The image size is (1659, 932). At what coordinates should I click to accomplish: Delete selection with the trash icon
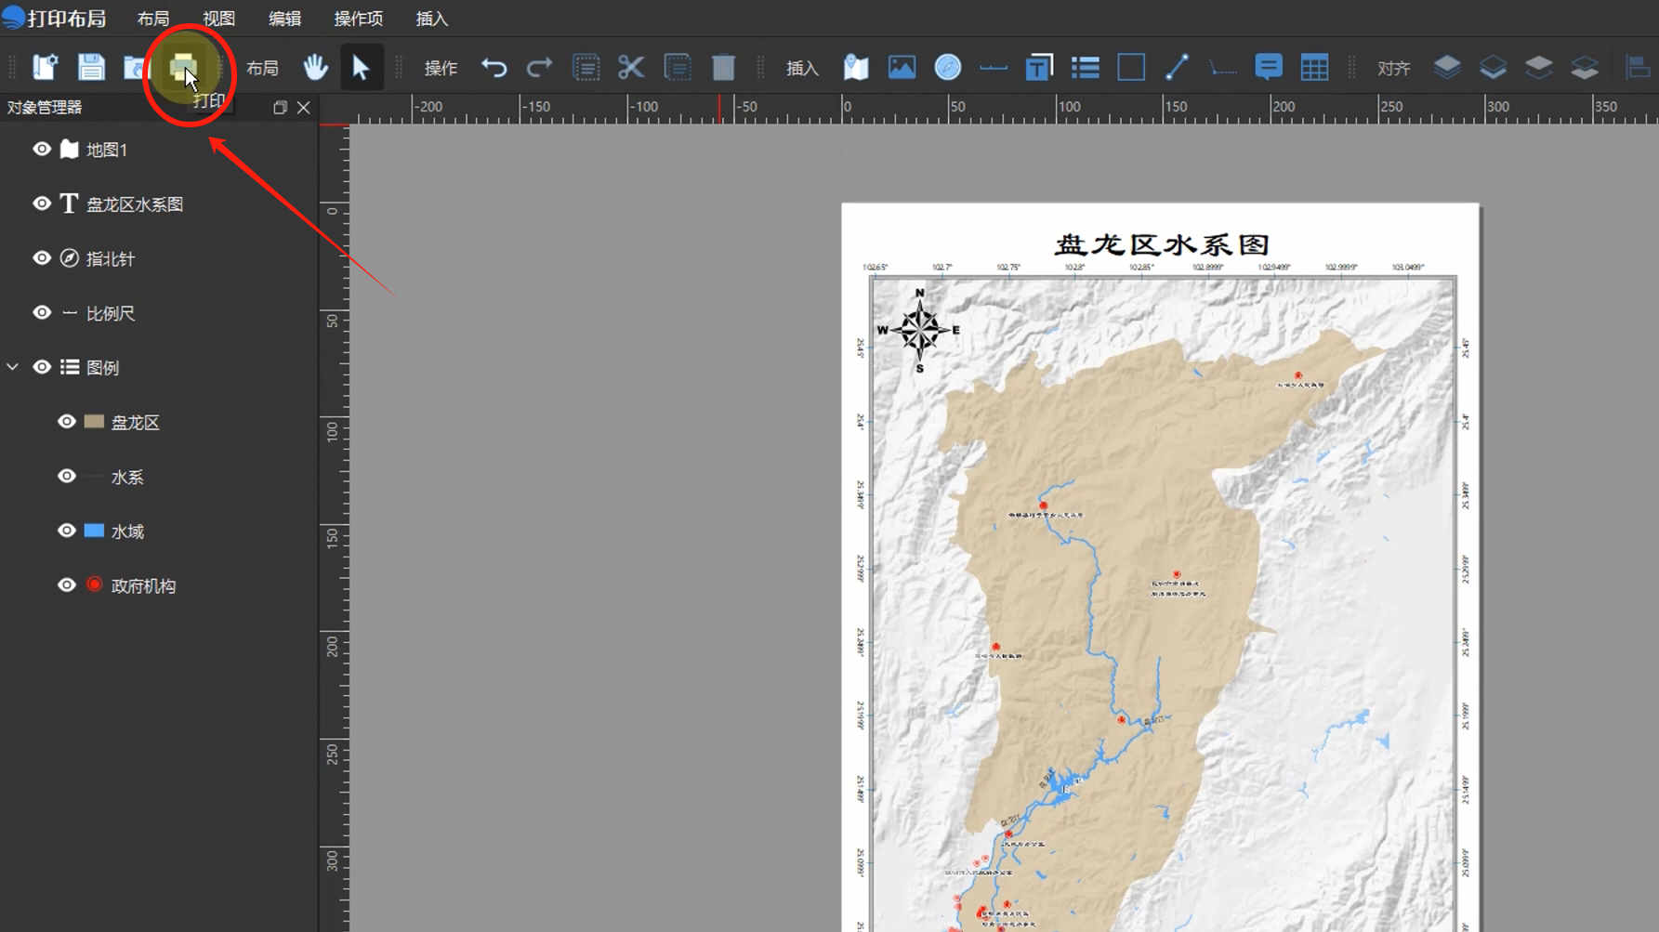pyautogui.click(x=723, y=68)
